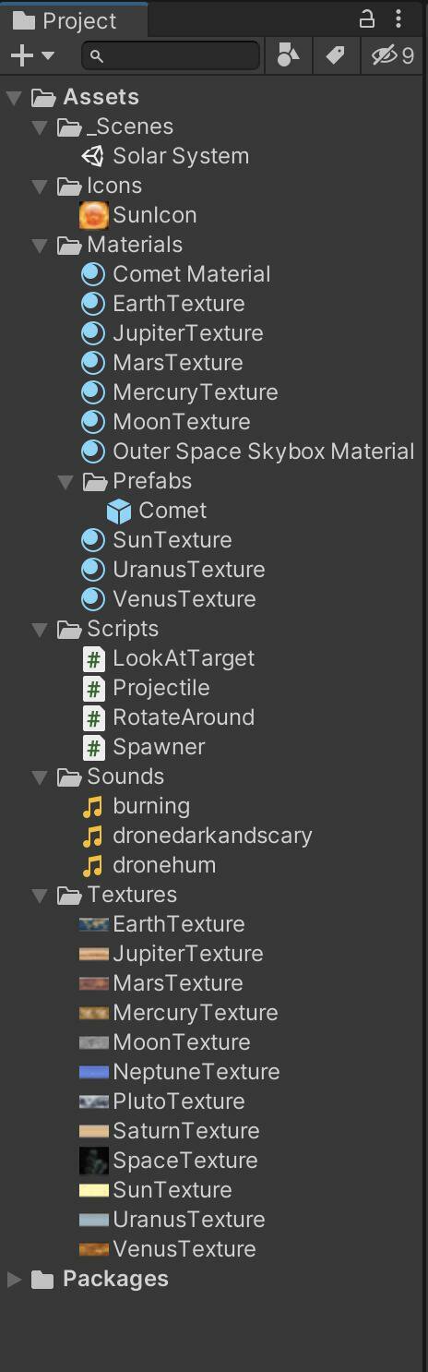This screenshot has width=428, height=1372.
Task: Open the plus create asset dropdown
Action: (x=31, y=56)
